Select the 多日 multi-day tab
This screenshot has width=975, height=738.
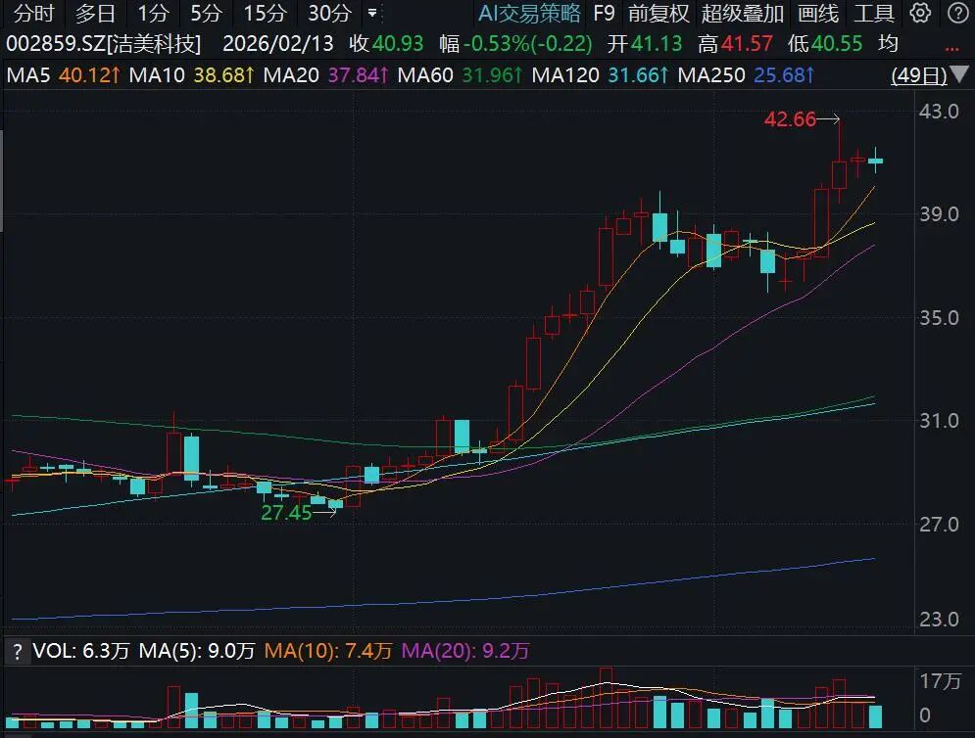95,14
